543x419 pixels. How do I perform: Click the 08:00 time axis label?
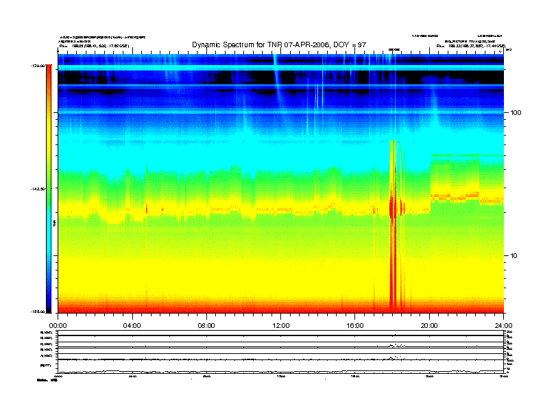(x=206, y=326)
